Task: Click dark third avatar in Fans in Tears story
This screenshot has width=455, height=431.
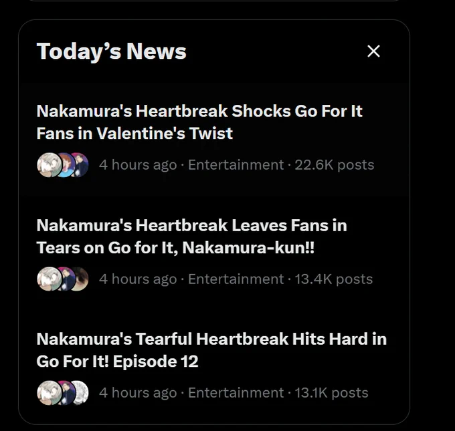Action: (x=80, y=279)
